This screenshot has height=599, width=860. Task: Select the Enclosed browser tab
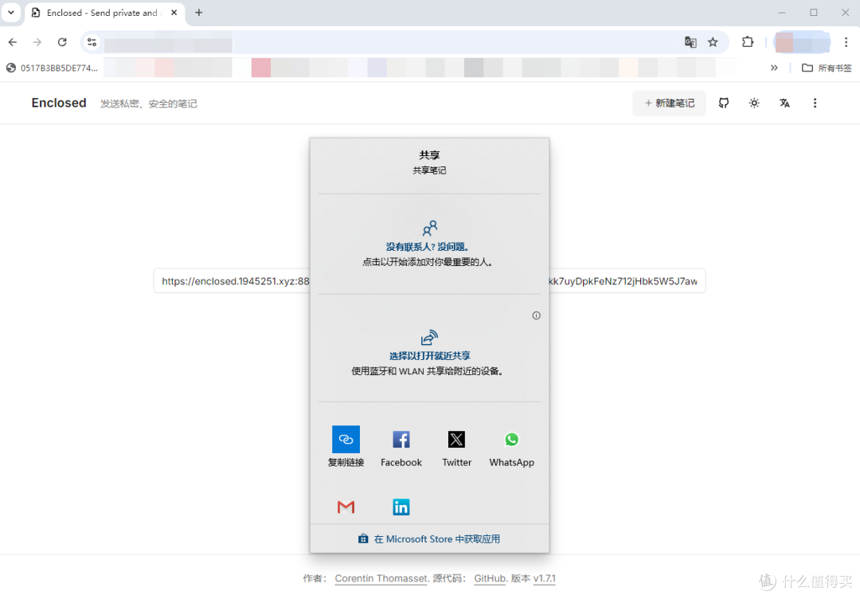(96, 13)
